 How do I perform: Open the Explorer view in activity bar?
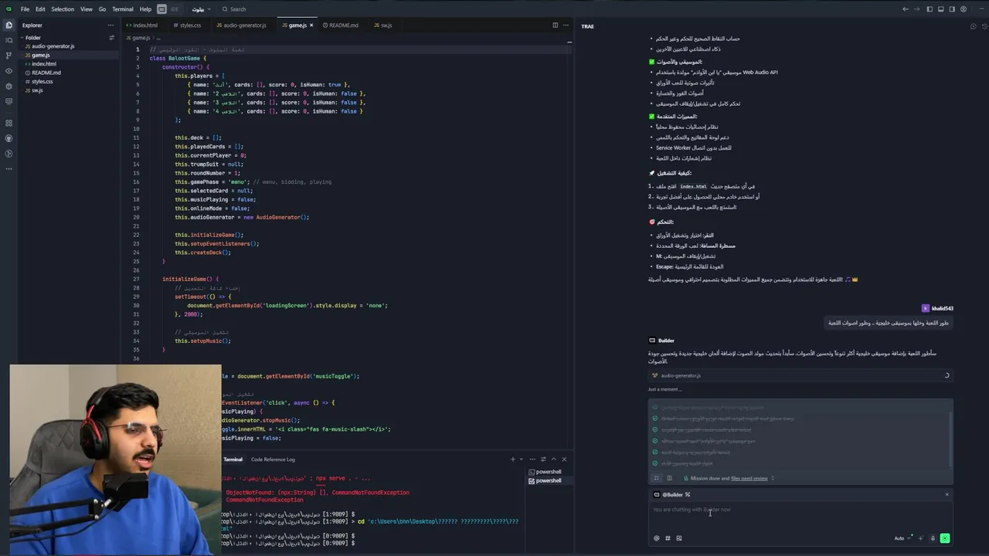(x=8, y=25)
